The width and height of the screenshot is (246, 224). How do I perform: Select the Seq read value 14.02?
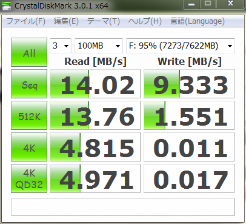pyautogui.click(x=95, y=84)
